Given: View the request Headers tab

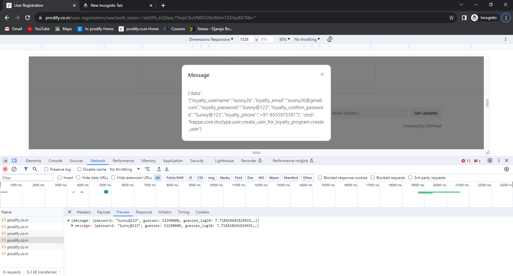Looking at the screenshot, I should pyautogui.click(x=84, y=212).
